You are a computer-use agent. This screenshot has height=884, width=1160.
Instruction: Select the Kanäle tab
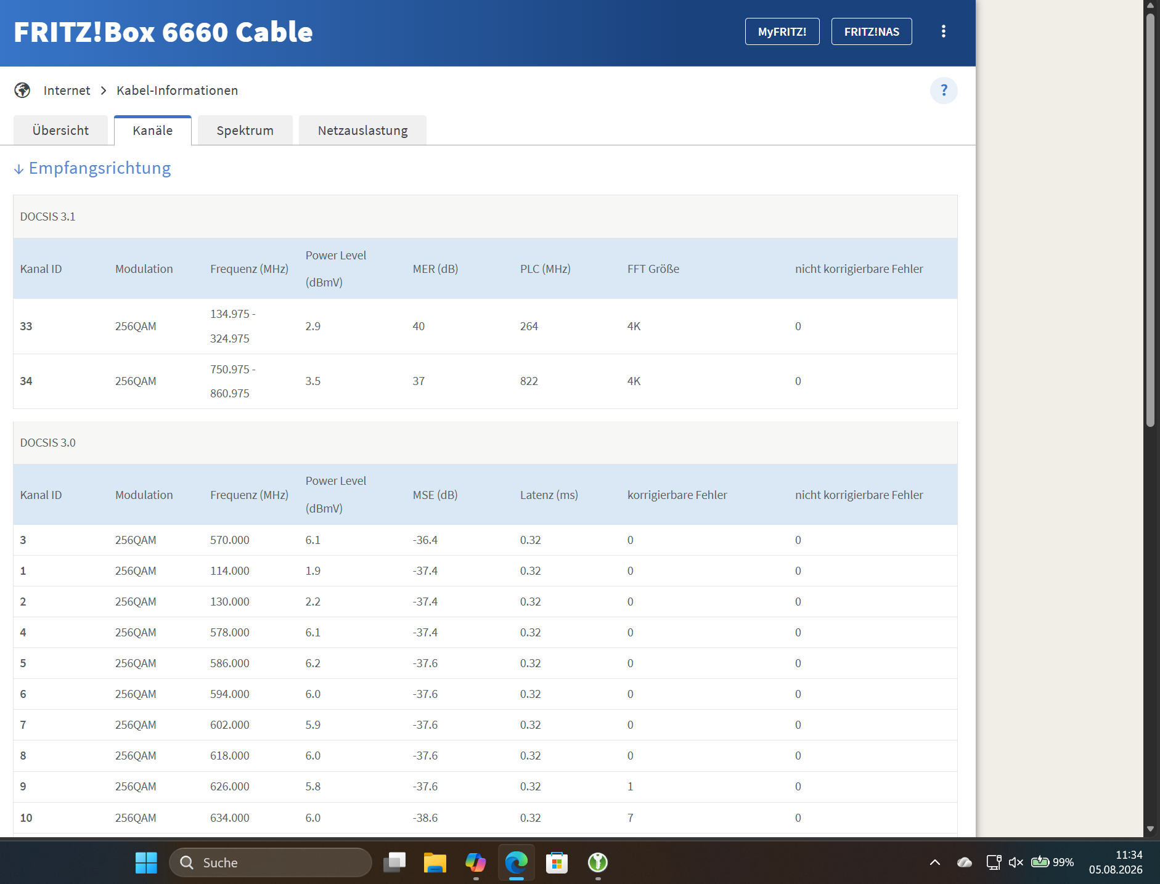[153, 131]
